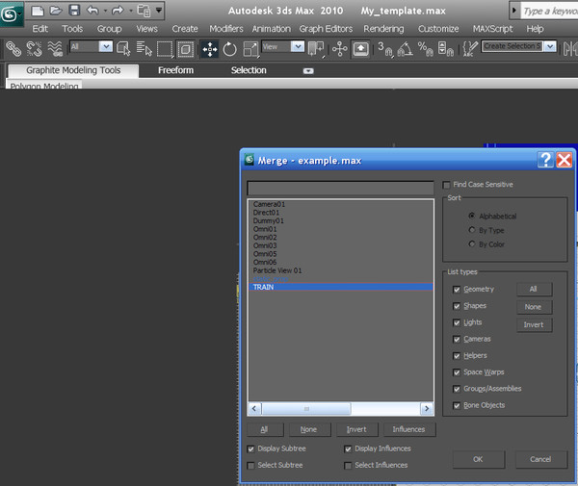Click the Influences button
The image size is (578, 486).
(408, 429)
